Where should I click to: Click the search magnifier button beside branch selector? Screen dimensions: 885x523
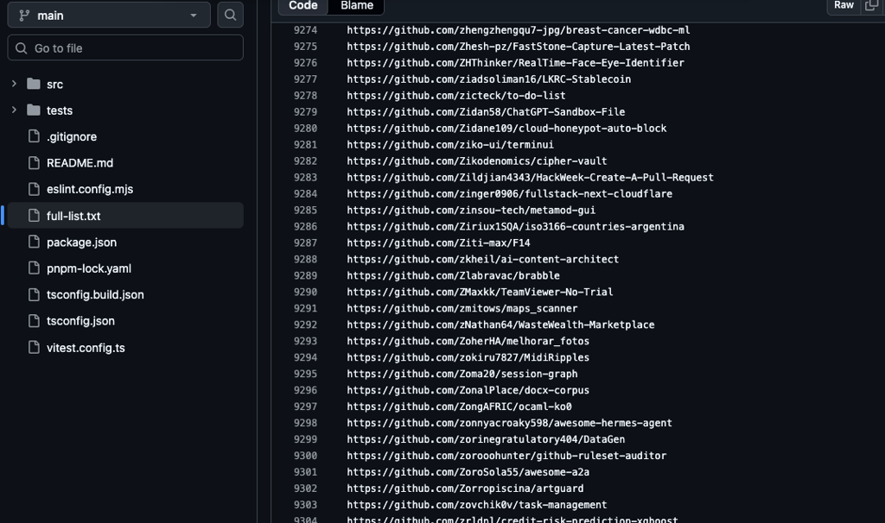click(x=230, y=16)
